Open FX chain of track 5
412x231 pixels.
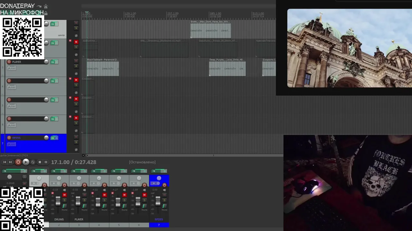click(x=53, y=100)
